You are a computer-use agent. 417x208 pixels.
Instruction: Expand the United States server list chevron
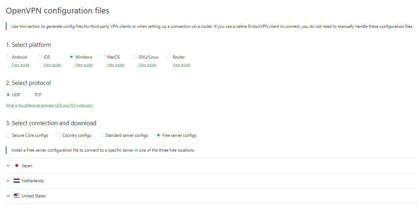pos(8,196)
